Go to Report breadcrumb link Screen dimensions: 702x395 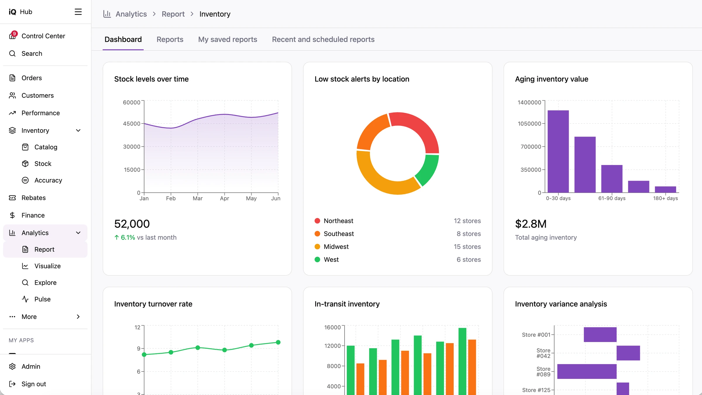[x=173, y=14]
